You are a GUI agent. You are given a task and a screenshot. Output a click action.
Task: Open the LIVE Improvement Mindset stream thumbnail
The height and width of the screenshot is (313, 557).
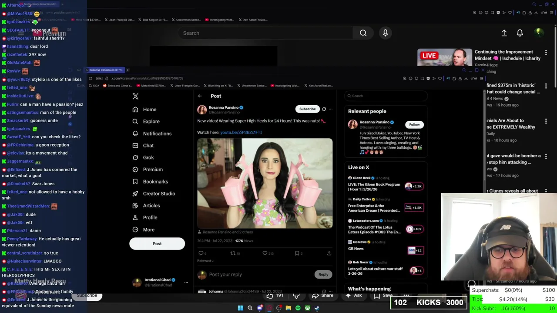click(445, 57)
